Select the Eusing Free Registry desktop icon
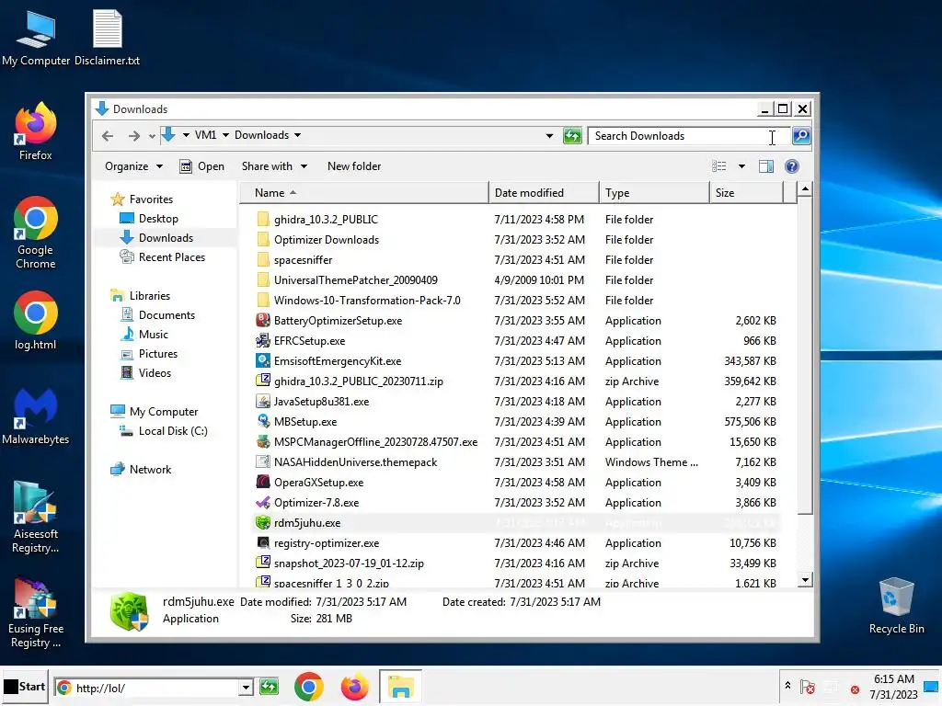The image size is (942, 706). coord(36,612)
